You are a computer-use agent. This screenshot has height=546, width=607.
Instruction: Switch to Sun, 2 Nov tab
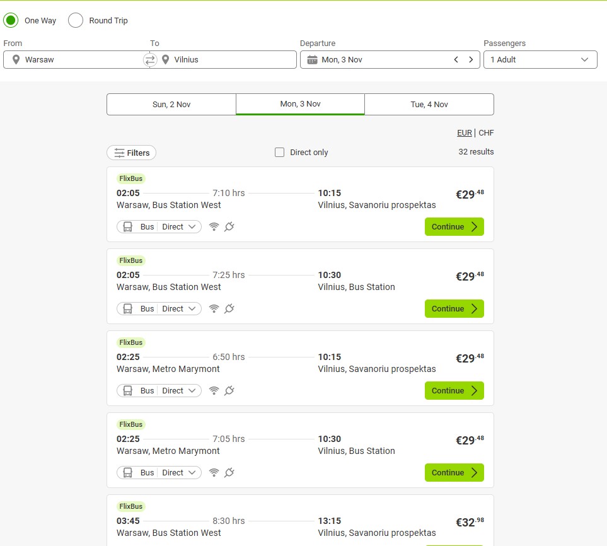coord(171,105)
